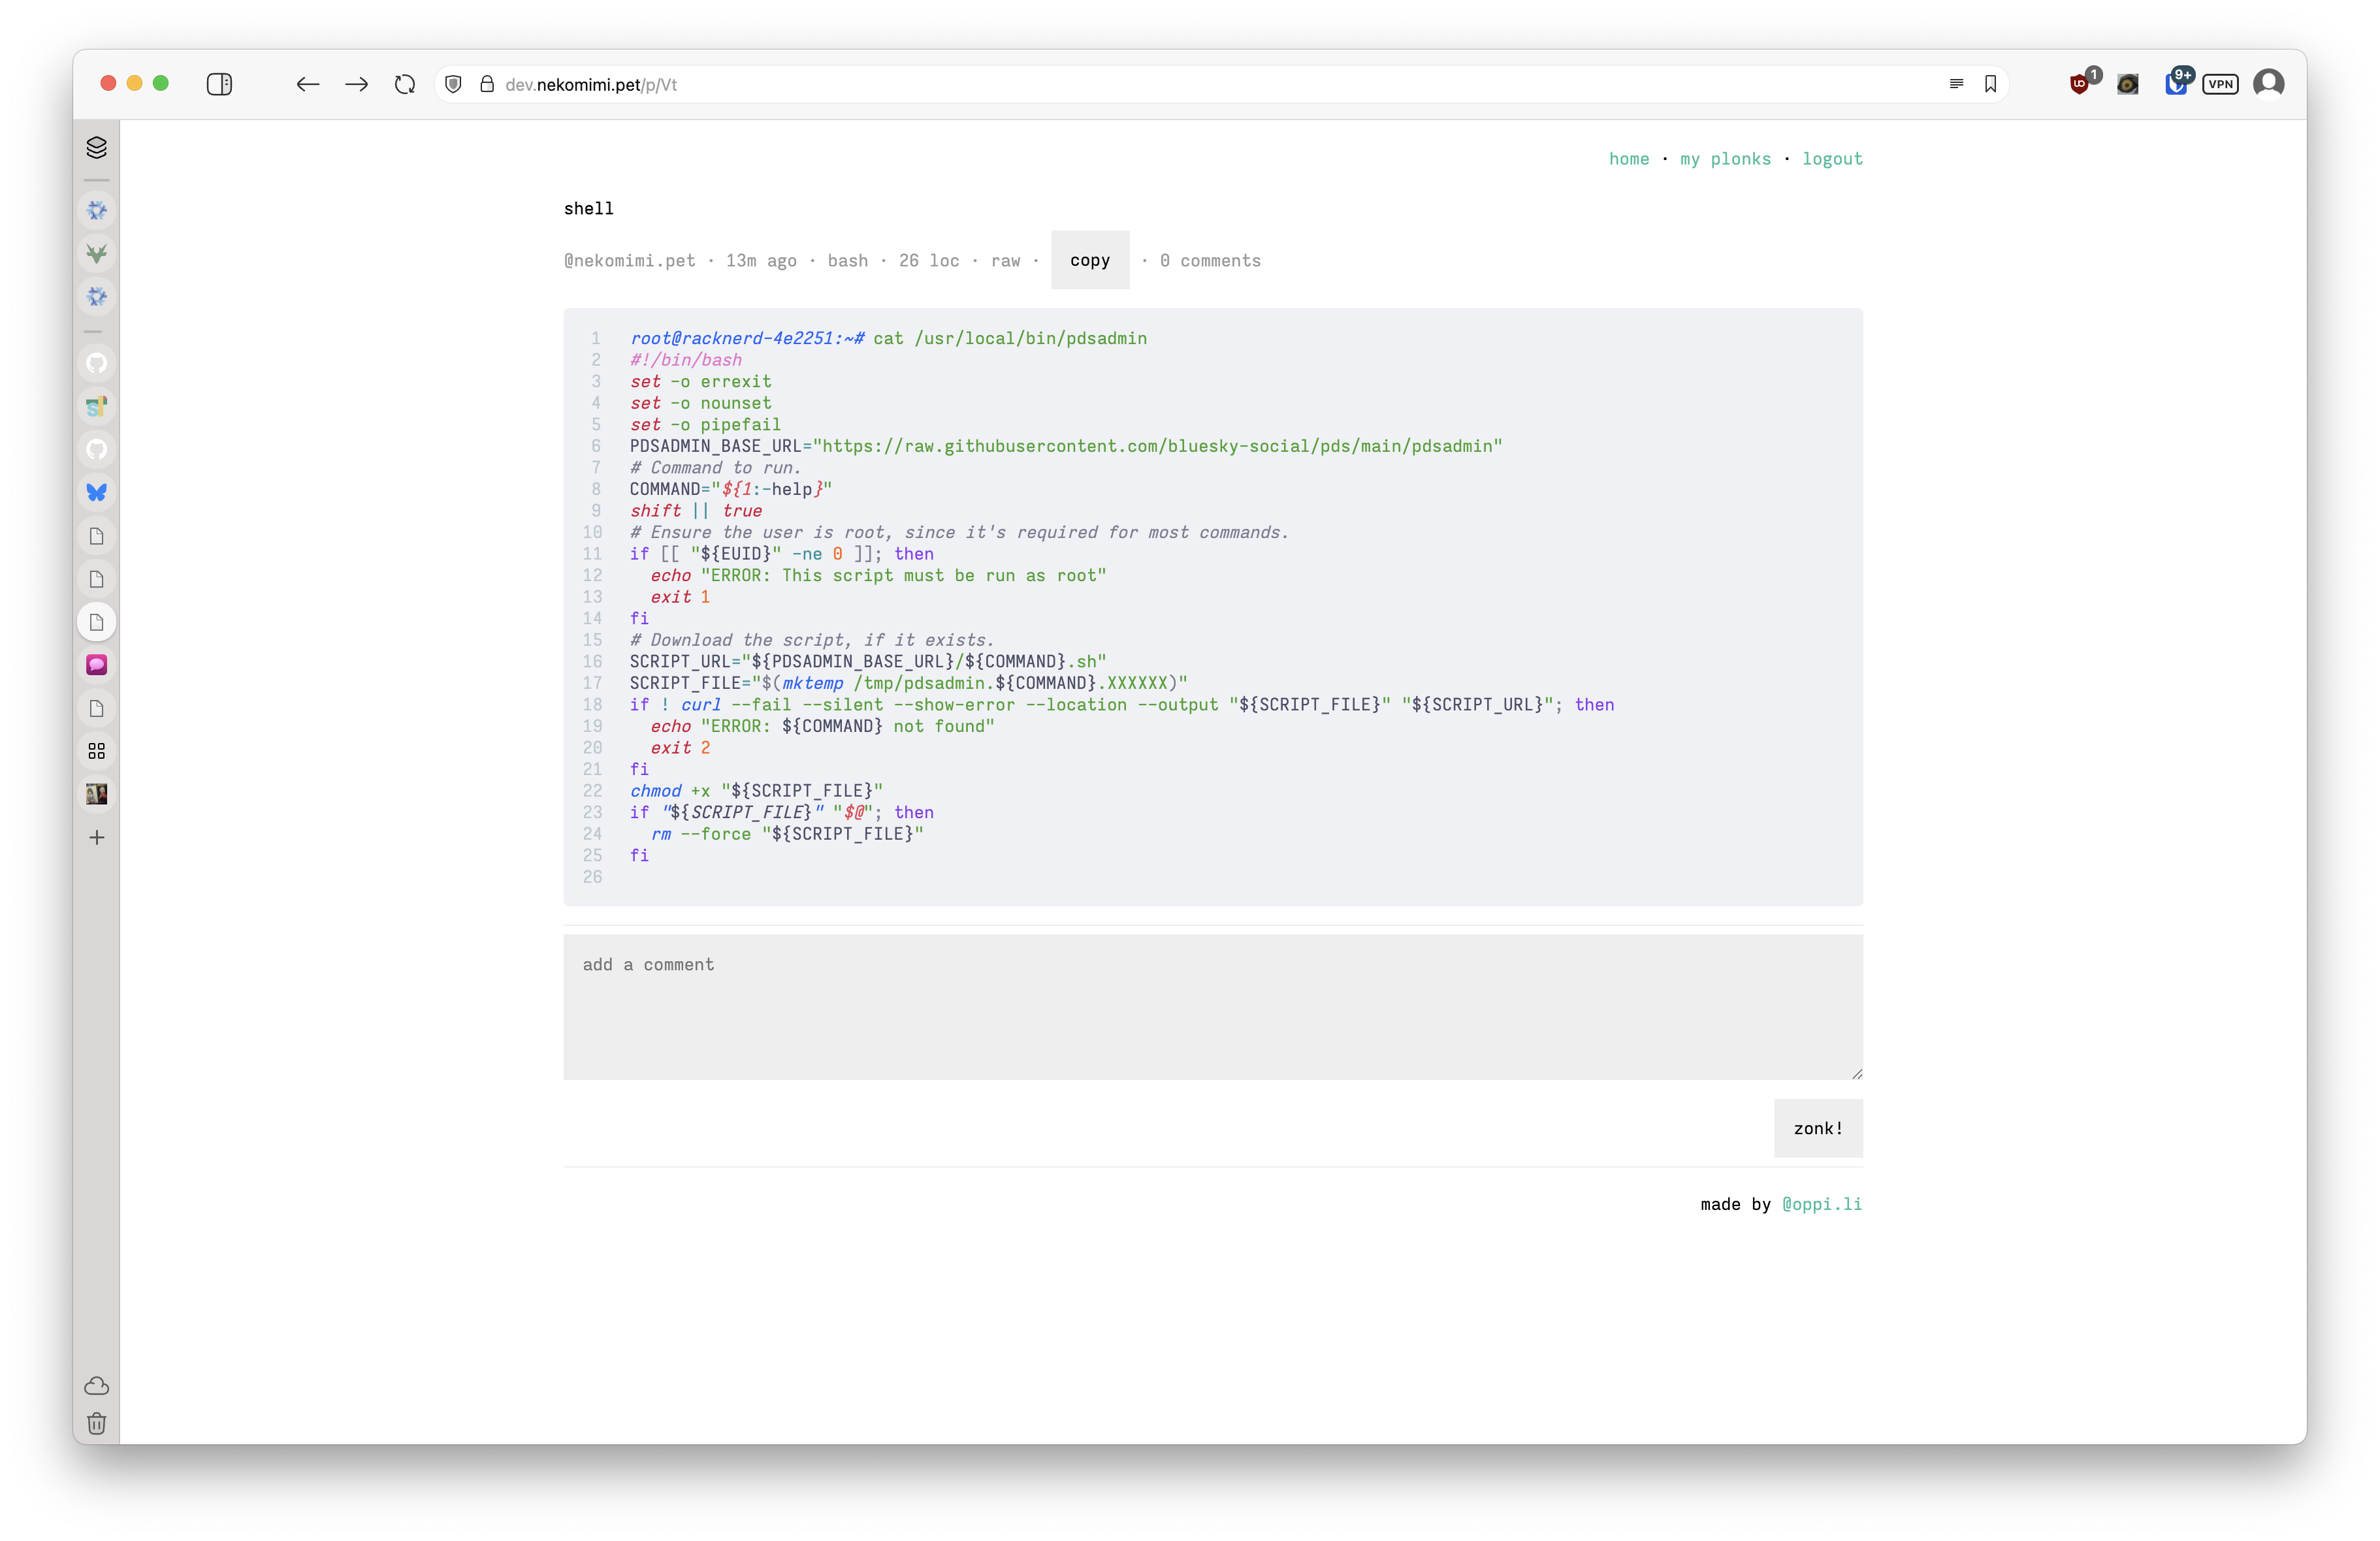Viewport: 2380px width, 1541px height.
Task: Open the reader view icon
Action: (x=1956, y=84)
